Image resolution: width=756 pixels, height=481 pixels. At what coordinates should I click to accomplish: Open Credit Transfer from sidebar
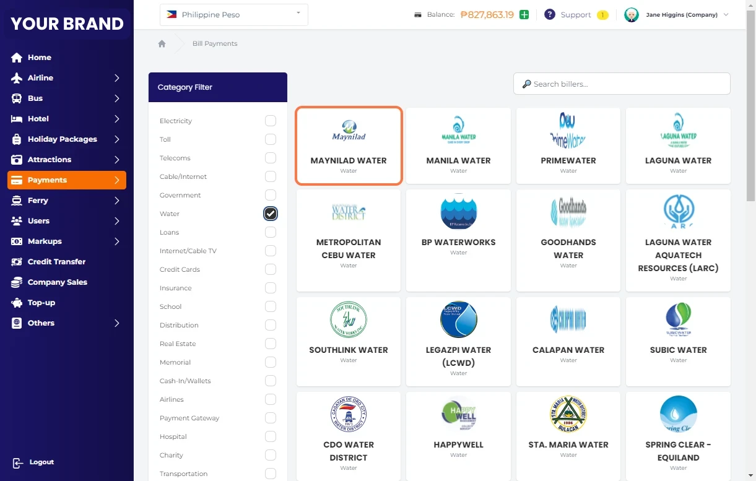(56, 262)
